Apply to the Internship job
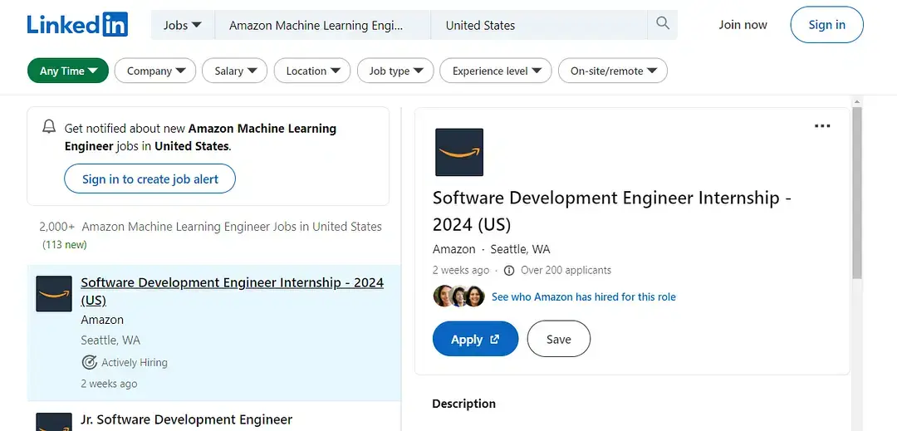897x431 pixels. tap(475, 339)
